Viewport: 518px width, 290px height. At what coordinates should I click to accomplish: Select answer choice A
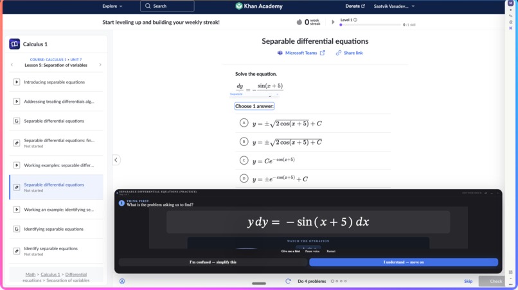coord(244,123)
